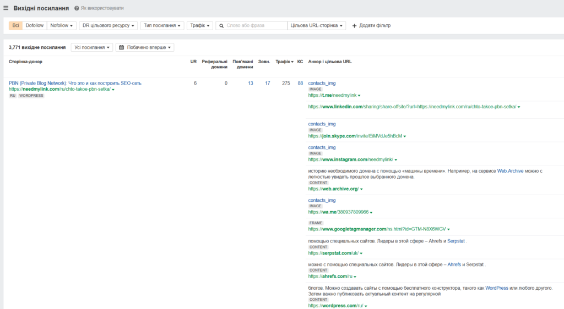Screen dimensions: 564x309
Task: Click the linked domains count 13
Action: [250, 83]
